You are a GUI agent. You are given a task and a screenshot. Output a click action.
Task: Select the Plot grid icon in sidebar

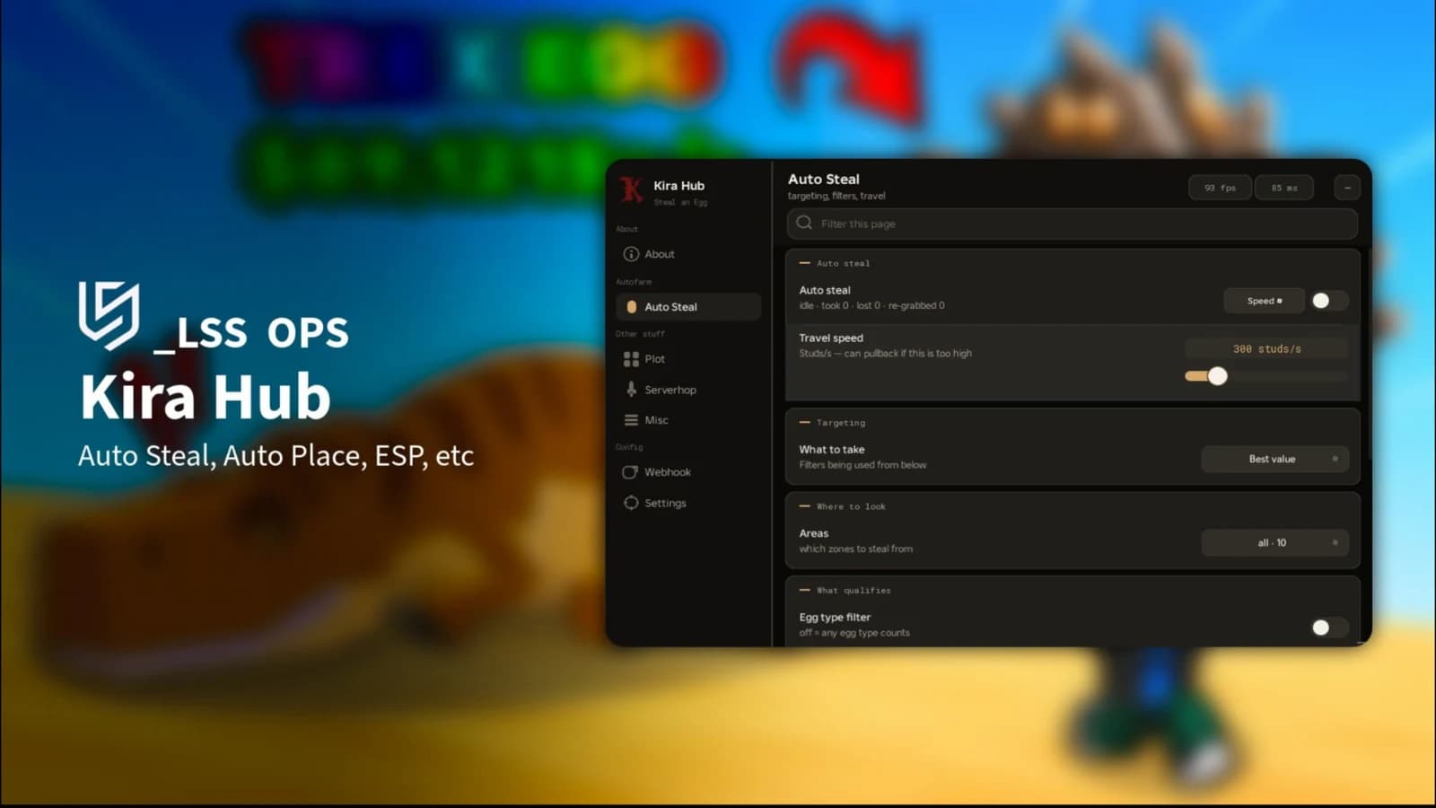coord(631,359)
